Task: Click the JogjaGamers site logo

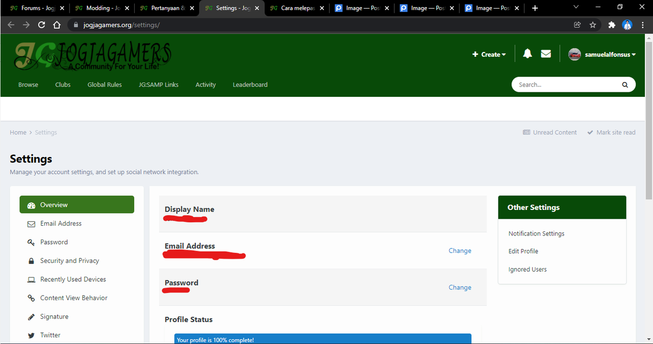Action: [92, 56]
